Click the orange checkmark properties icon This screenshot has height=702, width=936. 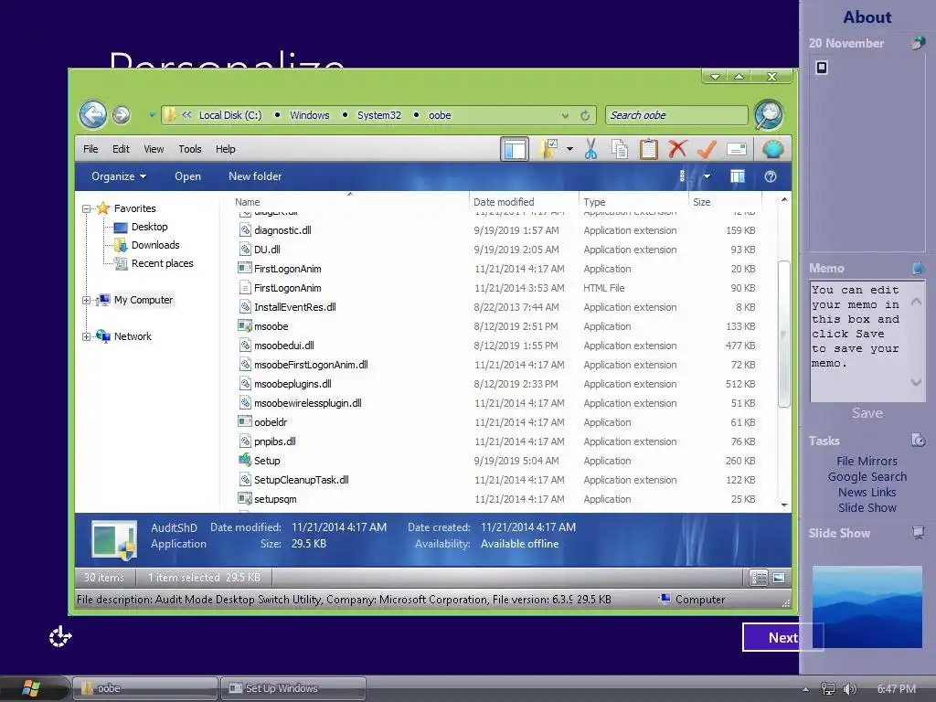[707, 149]
